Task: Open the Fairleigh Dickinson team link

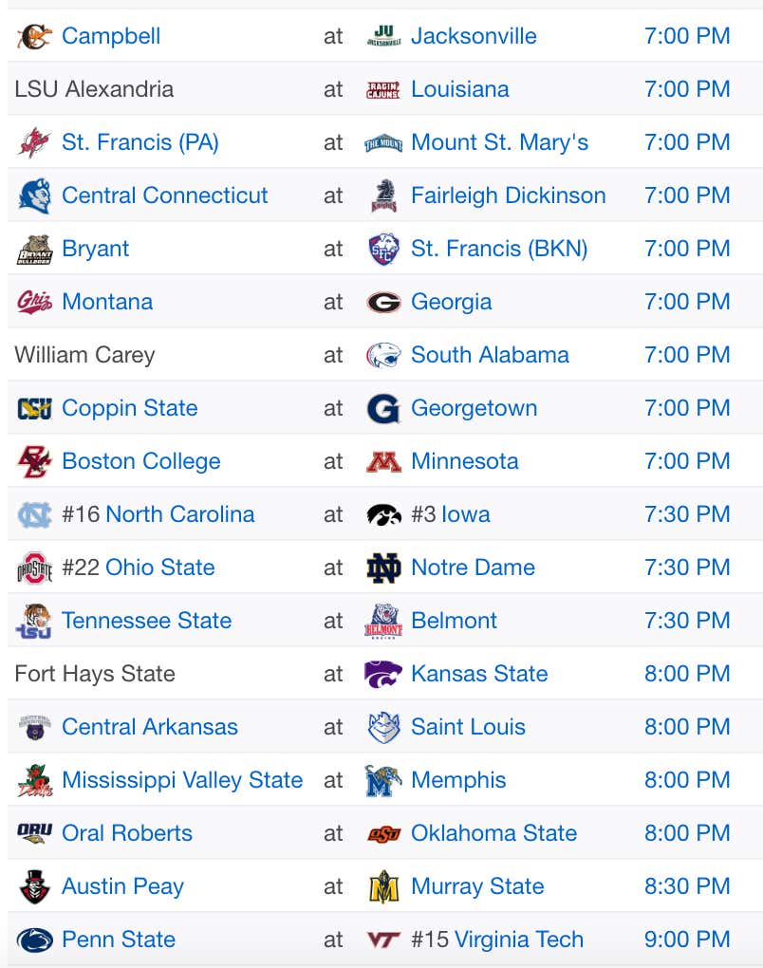Action: point(508,195)
